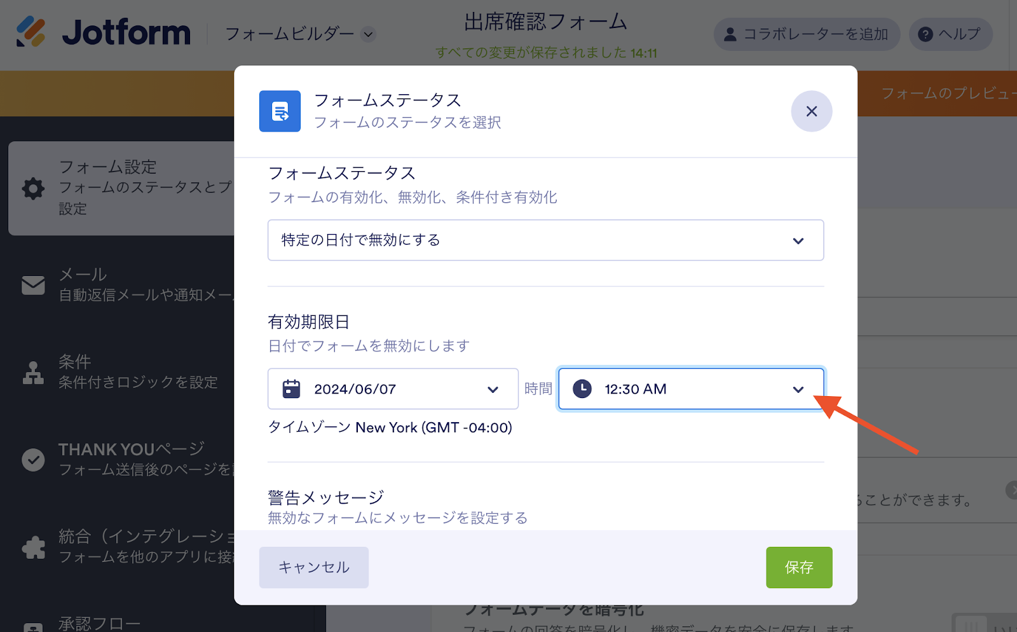Click the Form Status document icon
This screenshot has width=1017, height=632.
click(280, 111)
